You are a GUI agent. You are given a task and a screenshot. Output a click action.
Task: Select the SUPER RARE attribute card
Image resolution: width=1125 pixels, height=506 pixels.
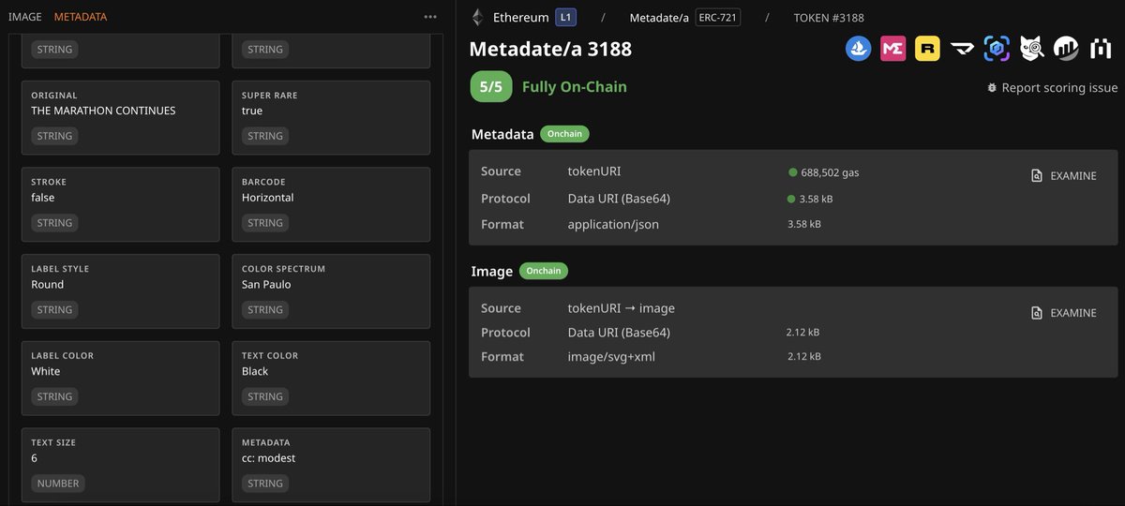pyautogui.click(x=331, y=117)
